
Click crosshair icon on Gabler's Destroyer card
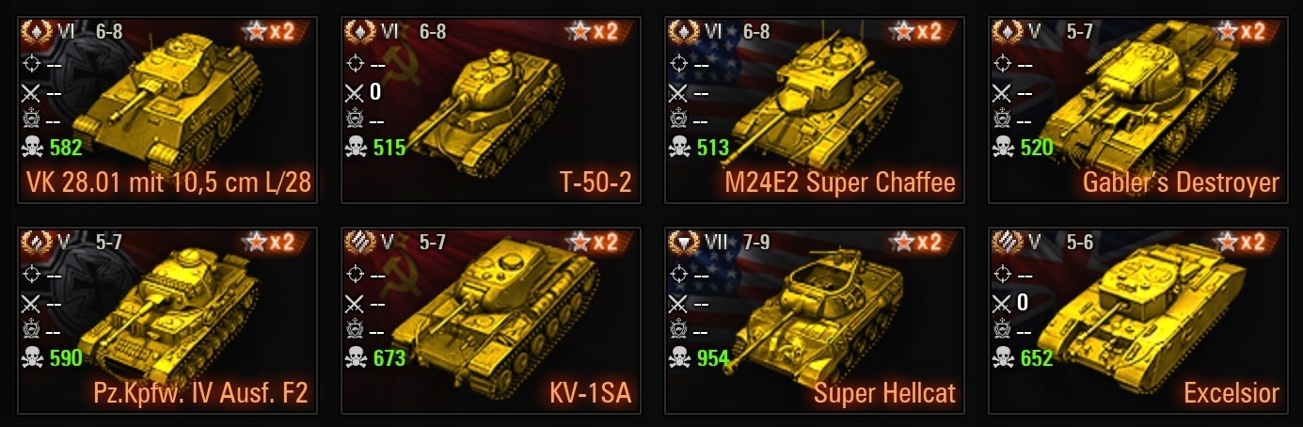1002,65
